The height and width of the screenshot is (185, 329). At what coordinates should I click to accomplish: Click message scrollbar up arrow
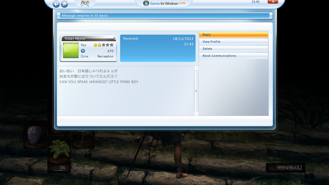(196, 68)
